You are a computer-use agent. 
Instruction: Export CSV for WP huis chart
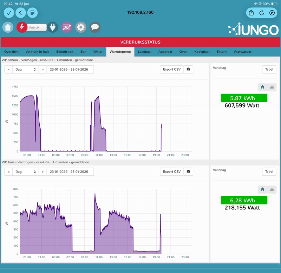pyautogui.click(x=172, y=171)
